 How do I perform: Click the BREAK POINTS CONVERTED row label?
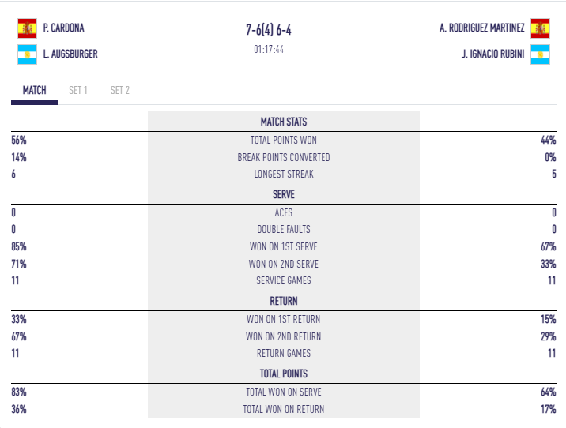click(284, 157)
